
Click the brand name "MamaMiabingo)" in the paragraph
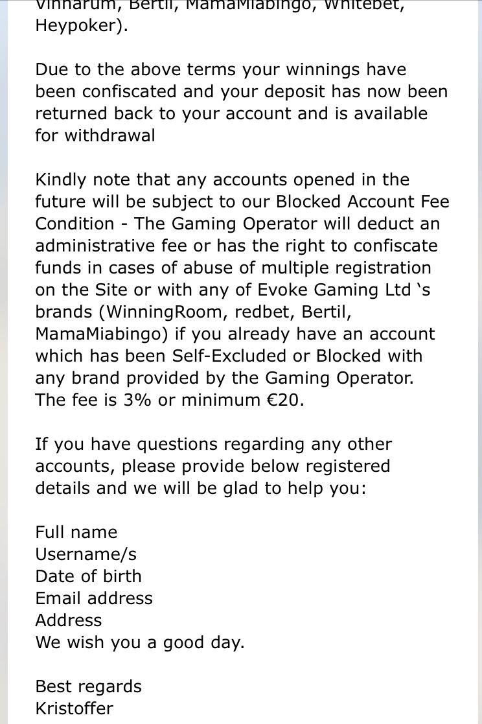click(x=102, y=334)
